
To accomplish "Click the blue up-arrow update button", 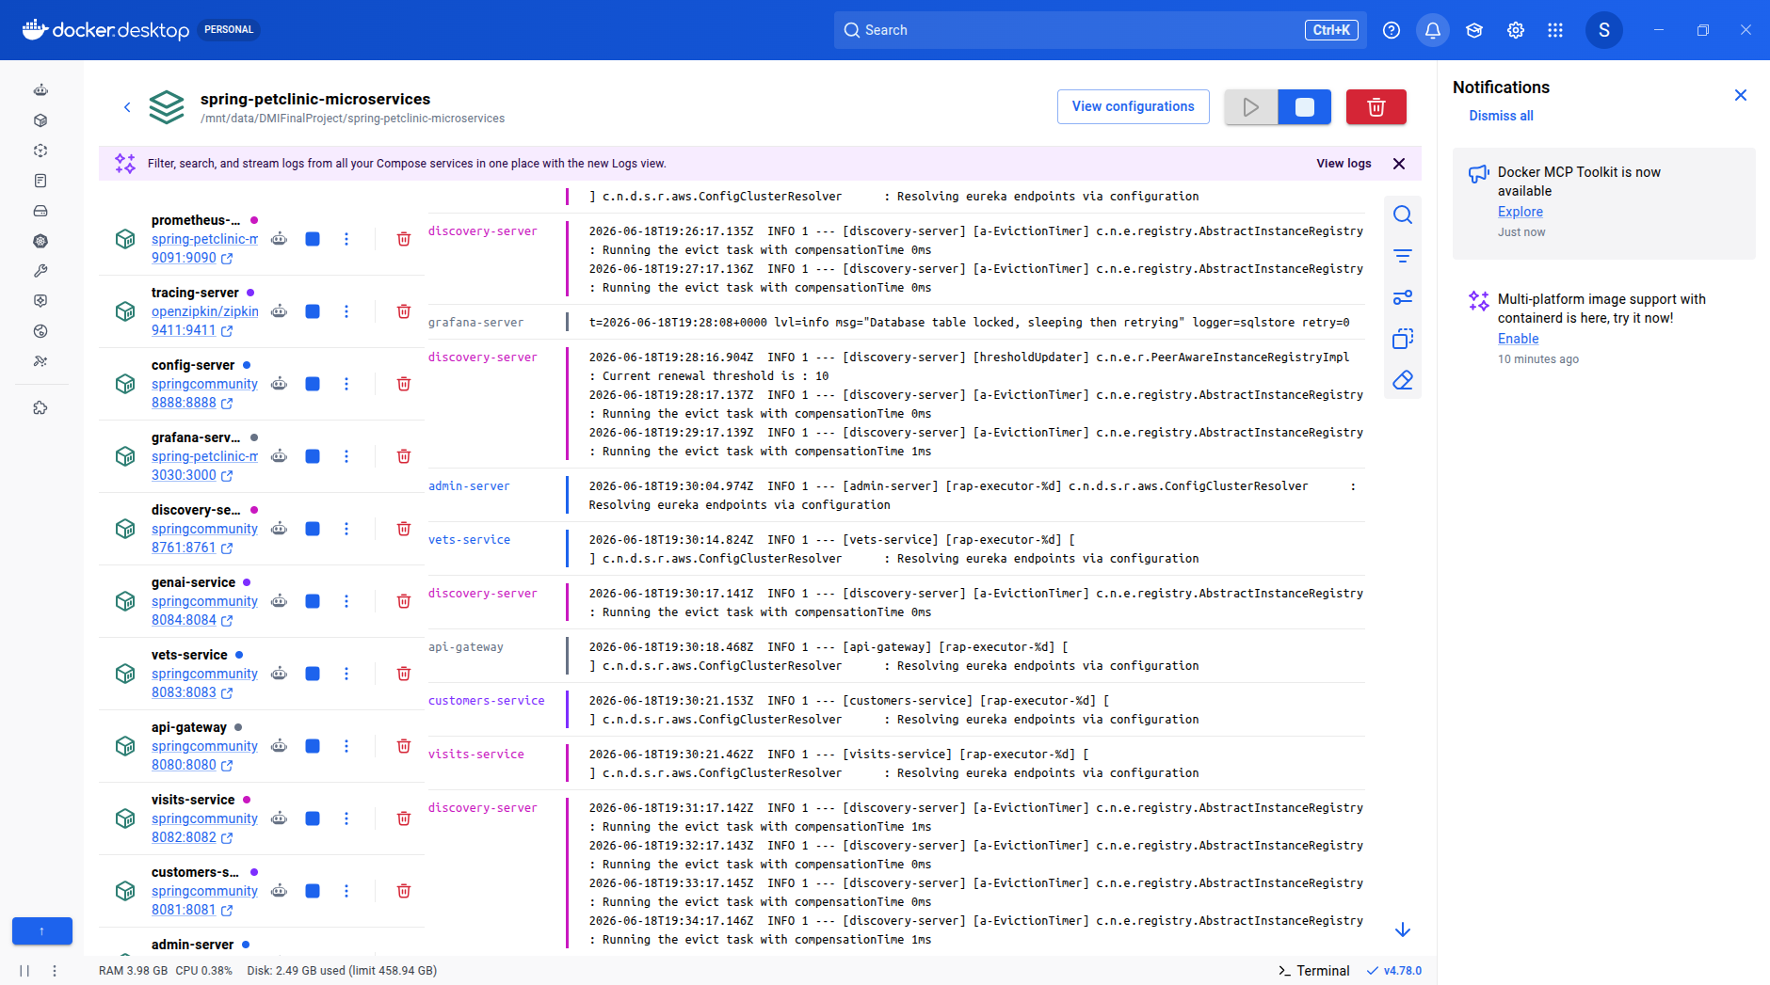I will [x=42, y=930].
